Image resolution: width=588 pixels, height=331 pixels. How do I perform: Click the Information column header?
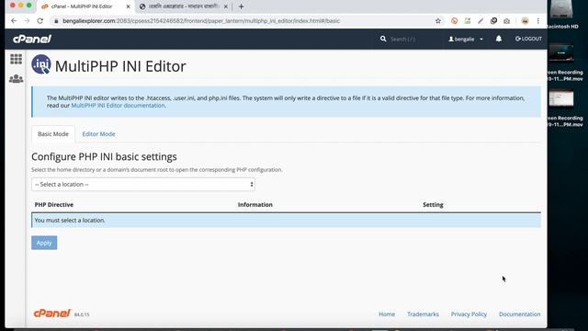click(255, 204)
